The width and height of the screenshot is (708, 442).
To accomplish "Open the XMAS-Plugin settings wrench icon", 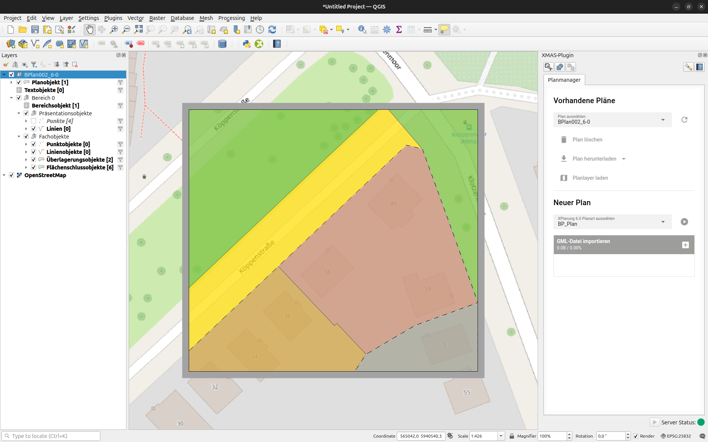I will pyautogui.click(x=688, y=67).
